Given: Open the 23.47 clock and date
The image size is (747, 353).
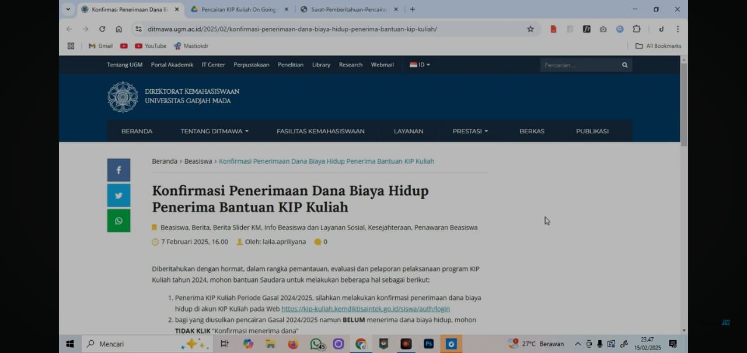Looking at the screenshot, I should click(647, 344).
